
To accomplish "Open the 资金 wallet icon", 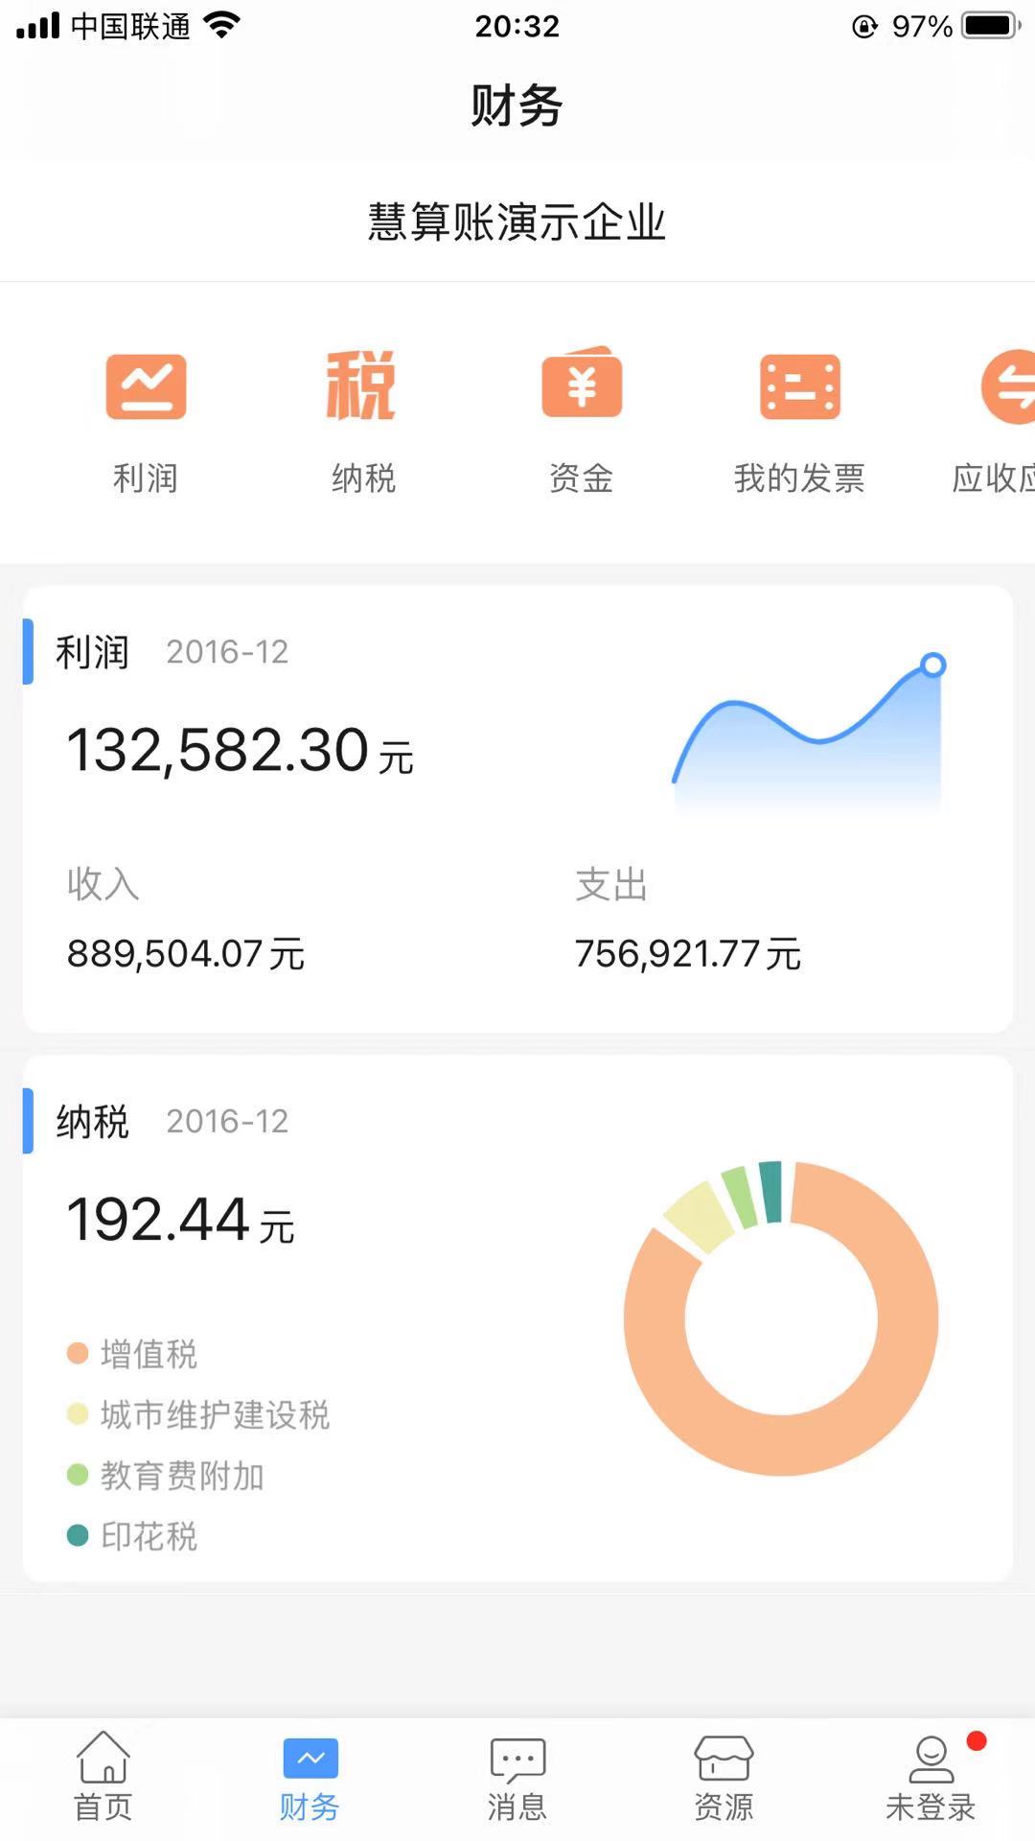I will click(582, 385).
